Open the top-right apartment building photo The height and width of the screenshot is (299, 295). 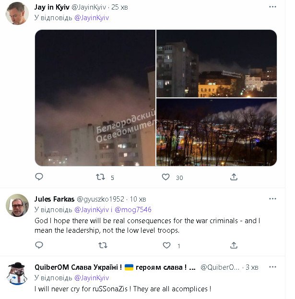click(x=216, y=63)
